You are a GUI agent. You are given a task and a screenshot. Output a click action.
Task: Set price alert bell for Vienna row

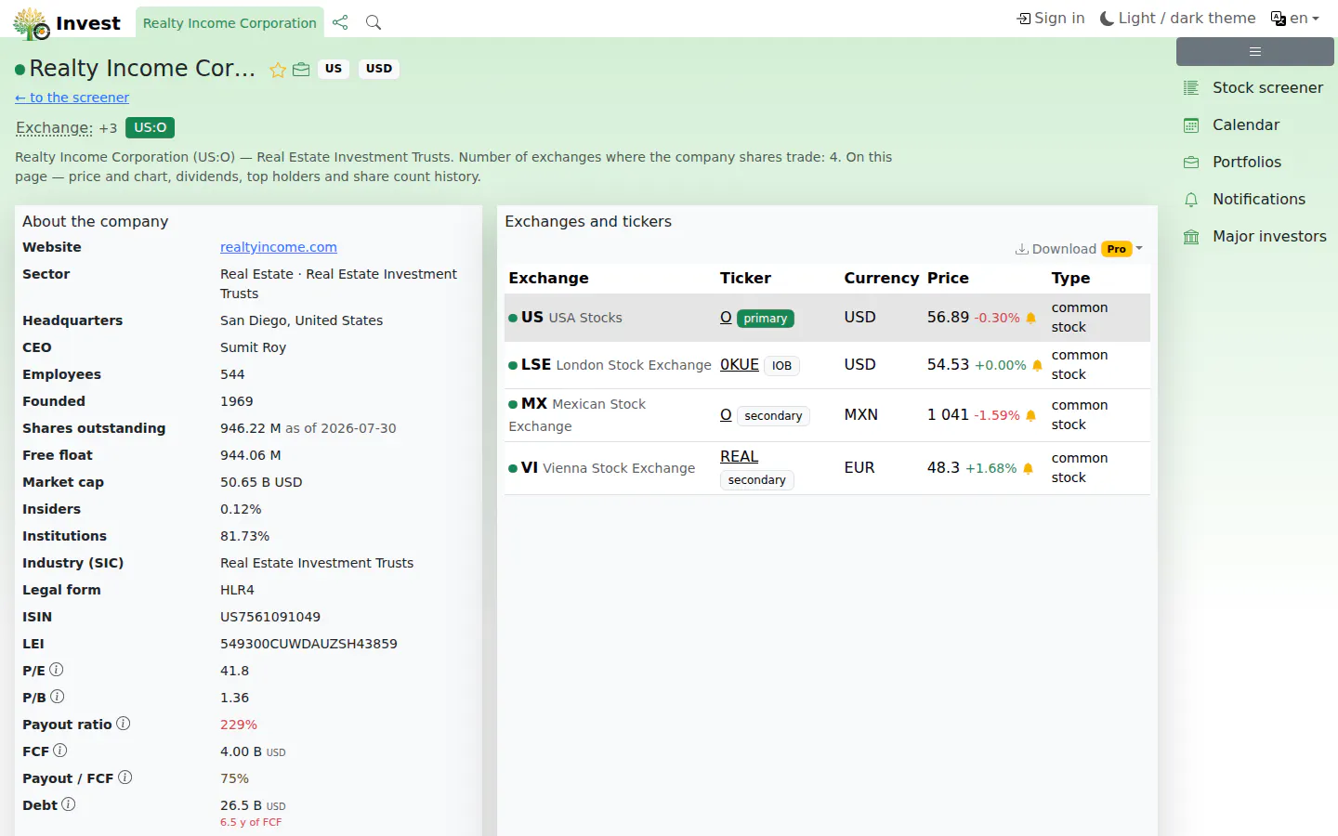click(x=1028, y=468)
